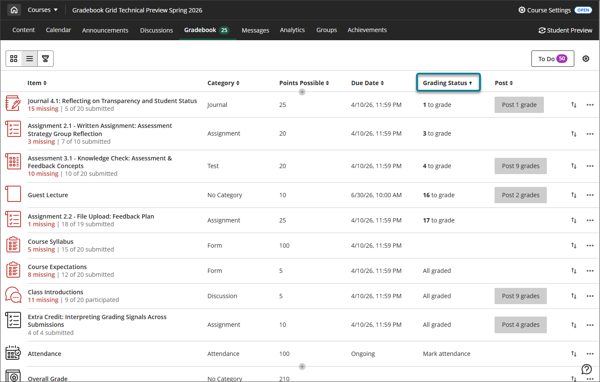The height and width of the screenshot is (382, 600).
Task: Go to the Analytics tab
Action: tap(292, 30)
